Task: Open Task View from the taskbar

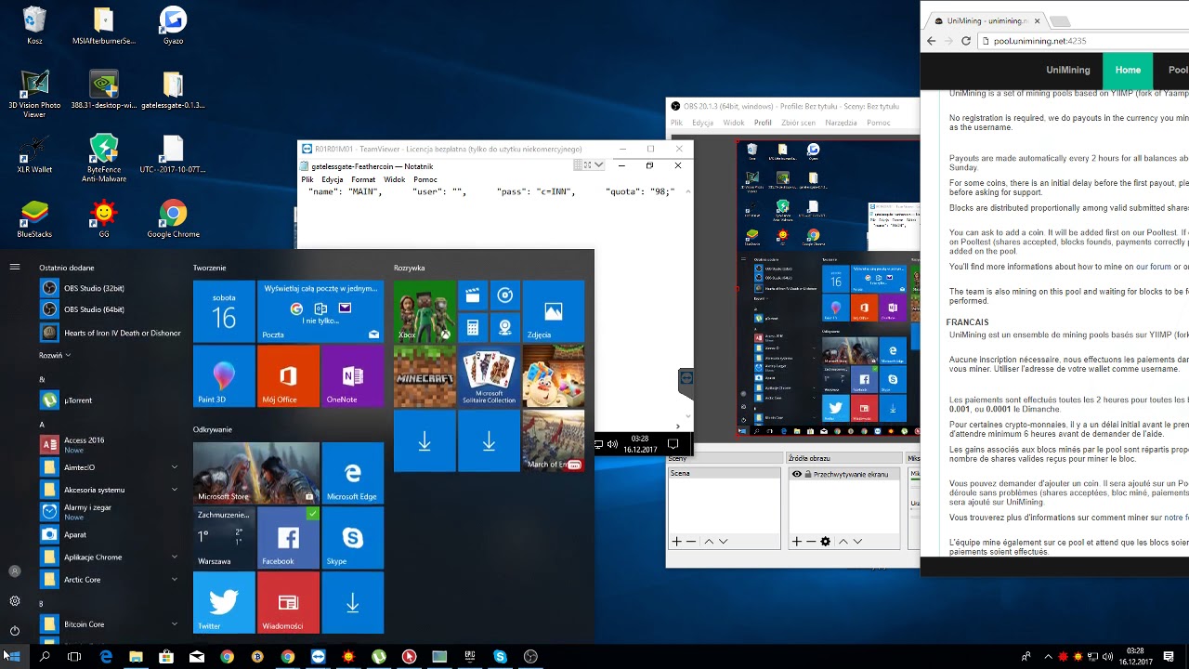Action: 74,657
